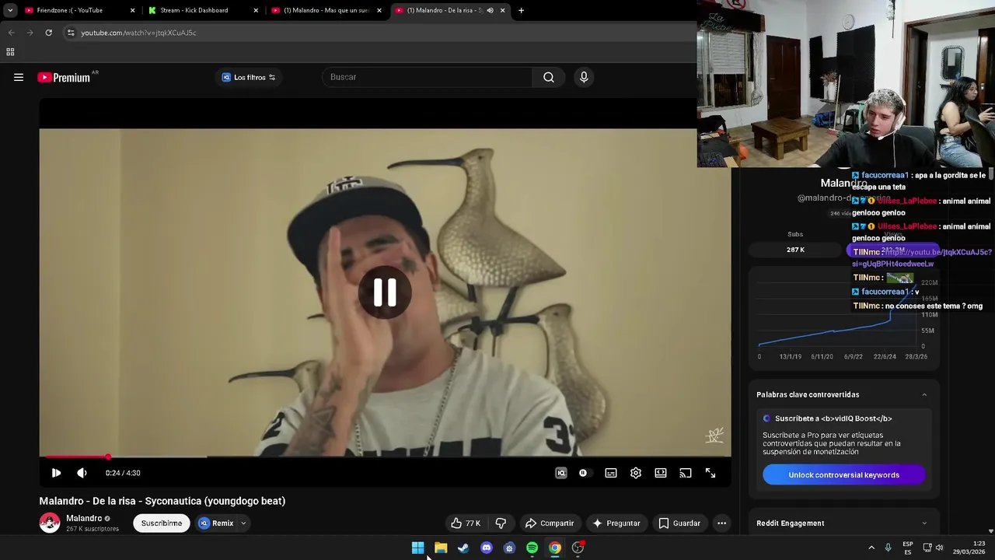Mute the De la risa tab audio icon
This screenshot has height=560, width=995.
click(x=490, y=10)
